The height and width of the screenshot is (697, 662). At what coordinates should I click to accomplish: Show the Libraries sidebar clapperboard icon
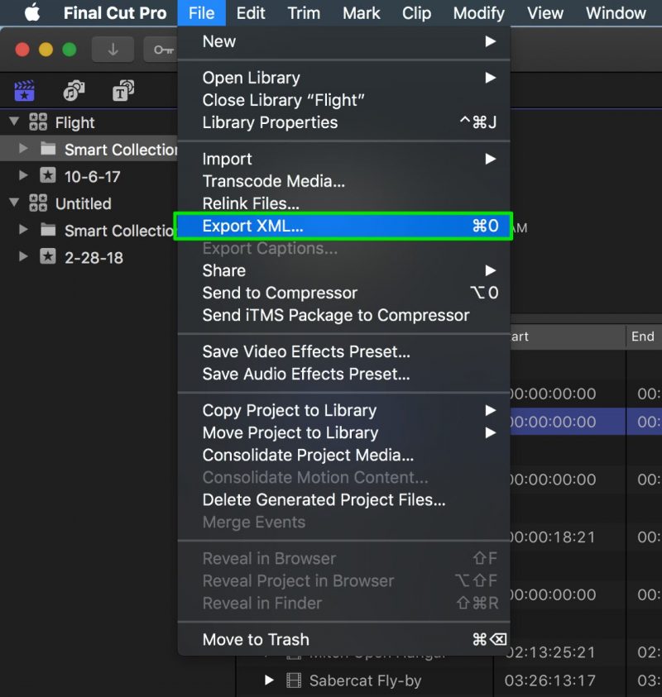point(25,91)
